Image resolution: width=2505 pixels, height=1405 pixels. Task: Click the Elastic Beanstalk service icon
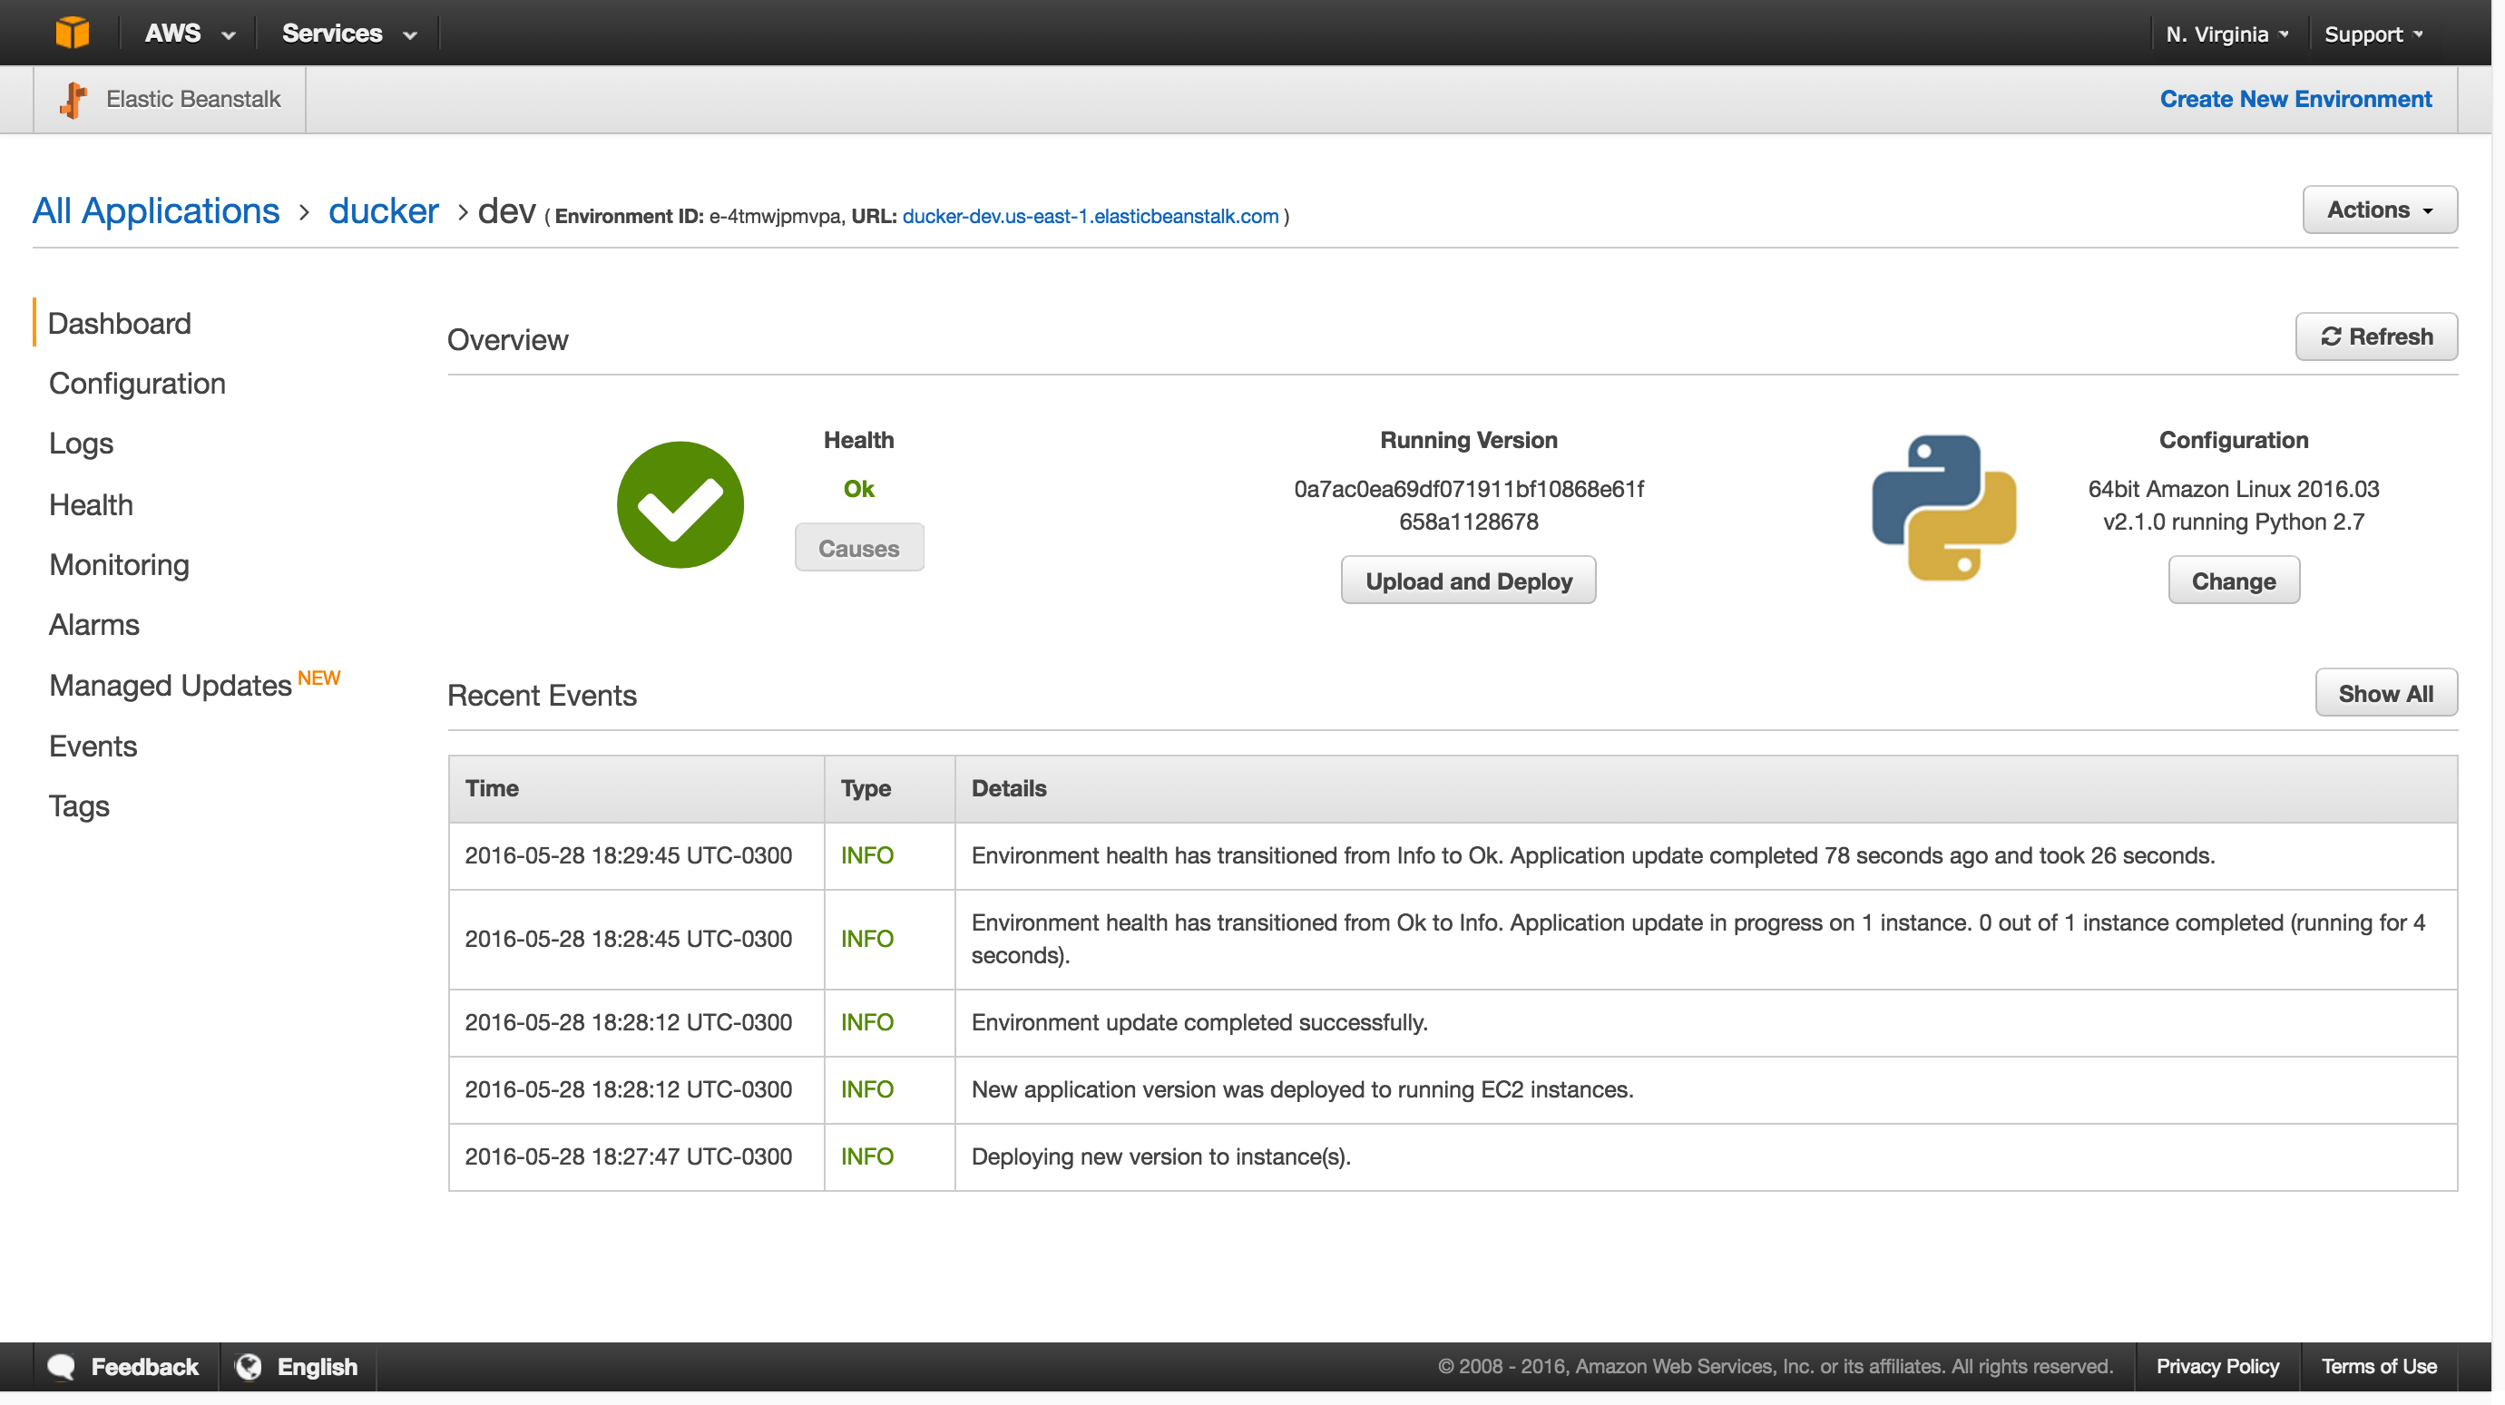73,99
